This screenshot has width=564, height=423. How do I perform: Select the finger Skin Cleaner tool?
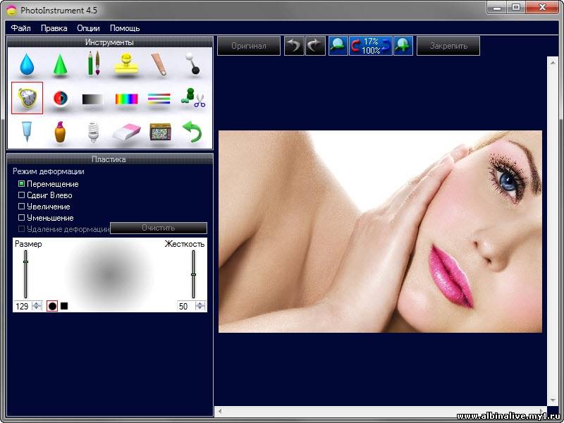159,64
